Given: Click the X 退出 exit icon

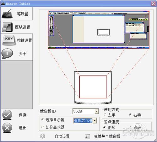Looking at the screenshot, I should [7, 128].
